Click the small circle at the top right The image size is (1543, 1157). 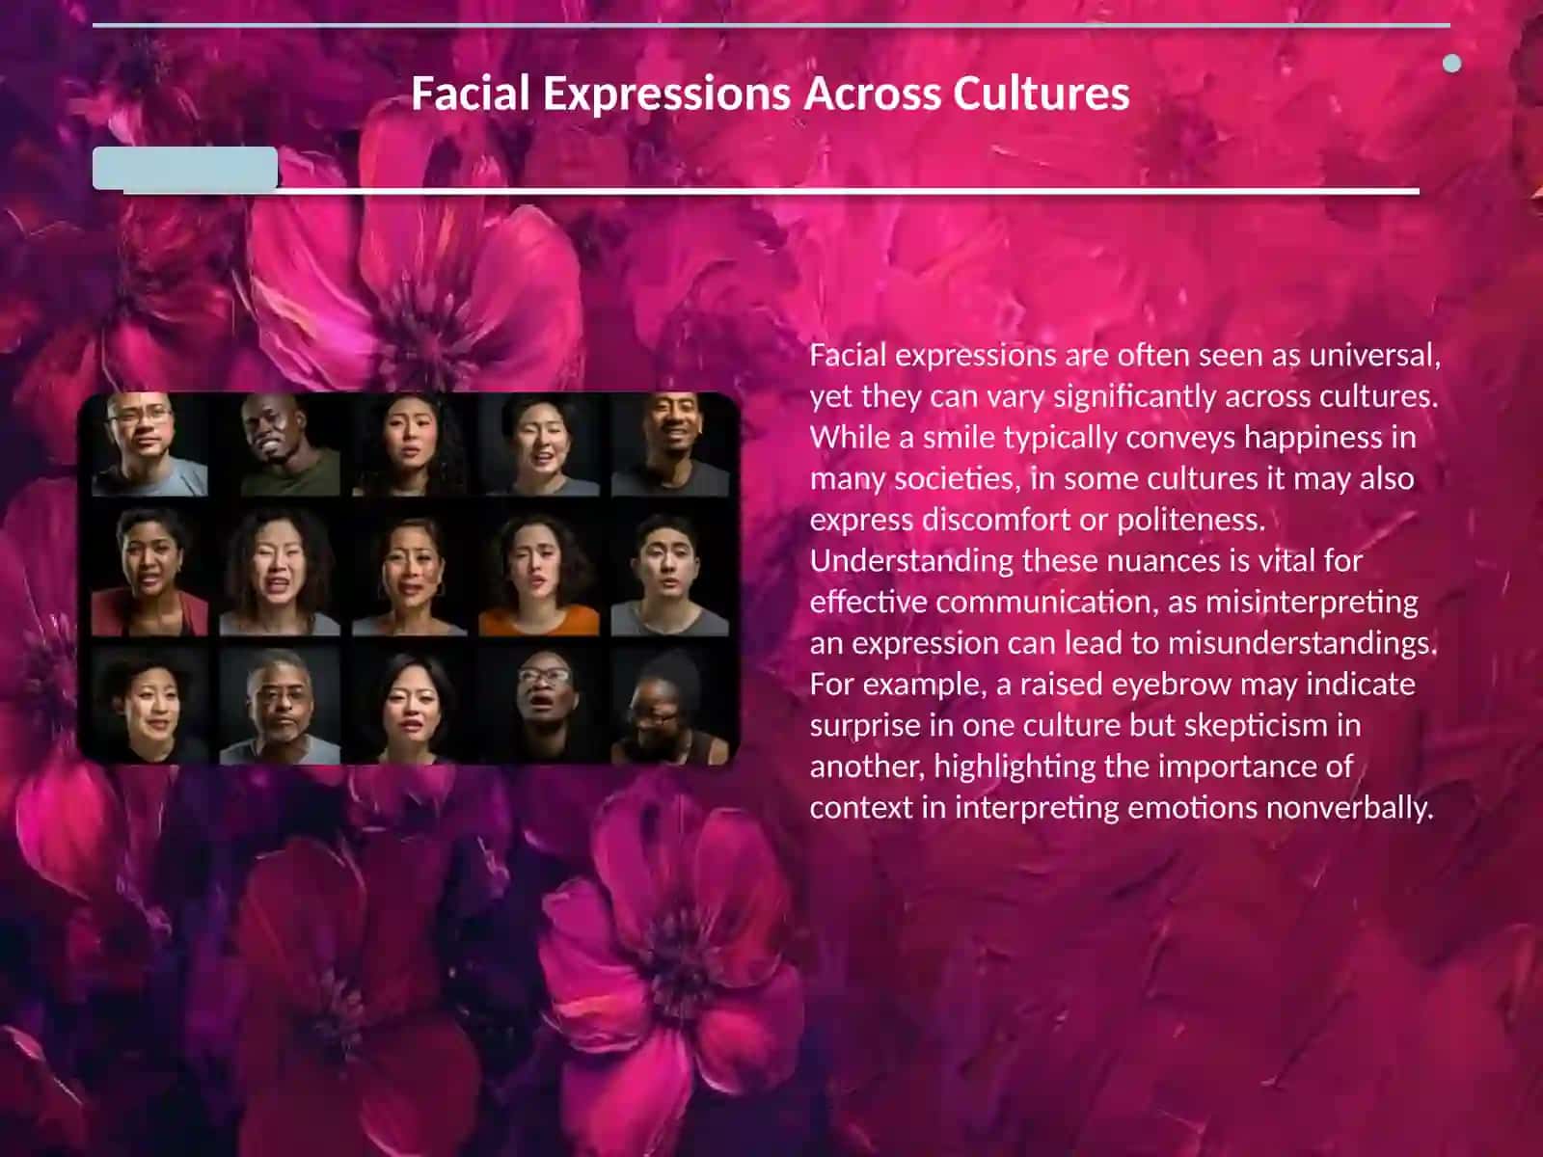pyautogui.click(x=1451, y=65)
